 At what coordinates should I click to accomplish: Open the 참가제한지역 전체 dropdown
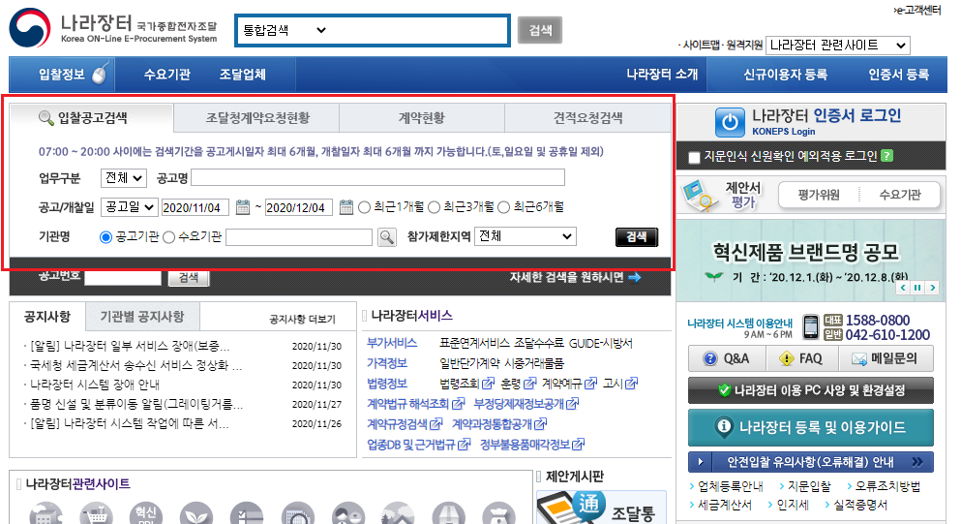(526, 236)
